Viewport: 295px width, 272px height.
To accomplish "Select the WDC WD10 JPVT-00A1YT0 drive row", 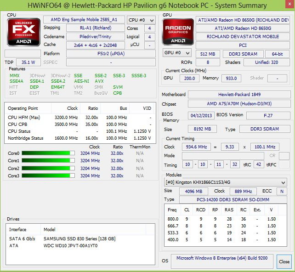I will click(80, 246).
